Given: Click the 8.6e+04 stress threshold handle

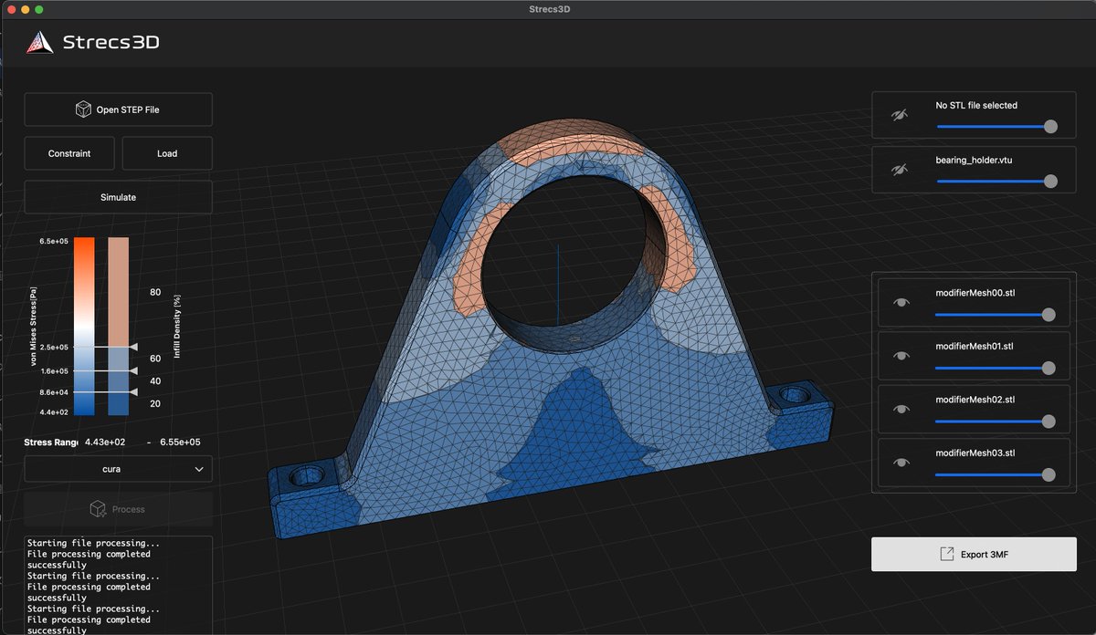Looking at the screenshot, I should click(133, 391).
